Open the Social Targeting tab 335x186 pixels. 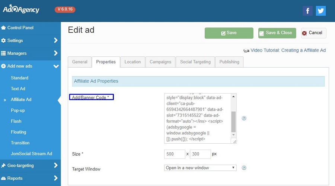click(x=195, y=62)
